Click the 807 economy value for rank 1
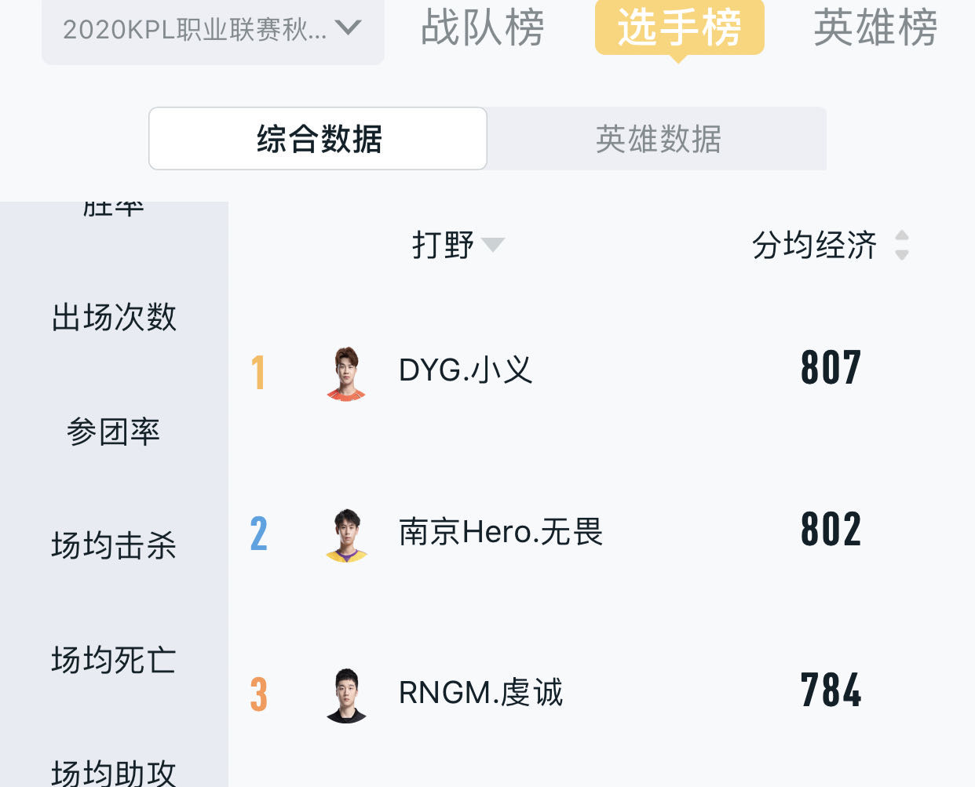This screenshot has height=787, width=975. (830, 367)
